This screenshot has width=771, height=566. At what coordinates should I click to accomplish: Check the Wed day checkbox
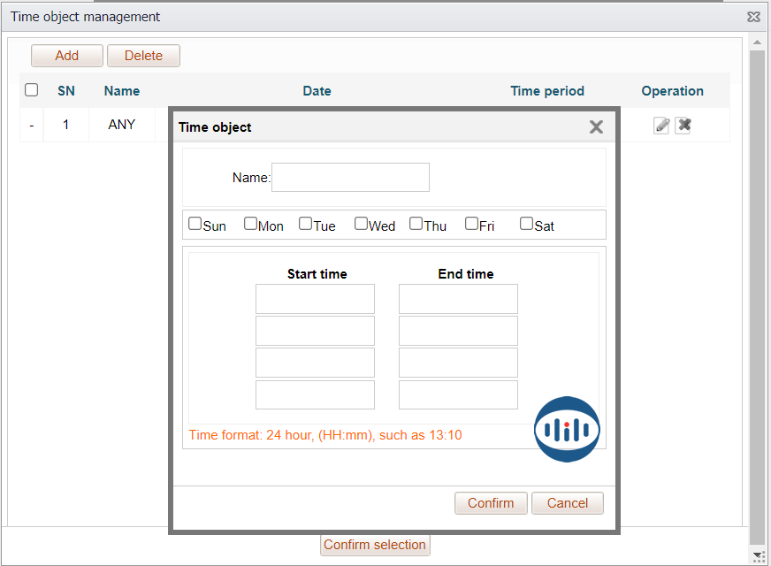(361, 224)
